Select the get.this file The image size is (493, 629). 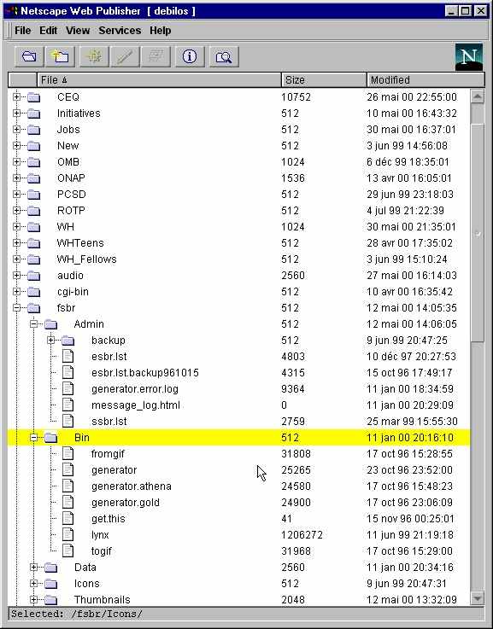108,519
